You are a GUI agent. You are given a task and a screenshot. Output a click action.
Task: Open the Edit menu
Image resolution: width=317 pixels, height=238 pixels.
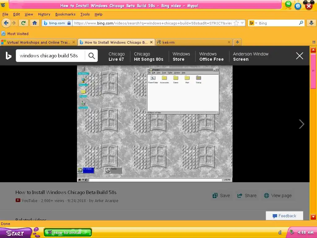(16, 14)
